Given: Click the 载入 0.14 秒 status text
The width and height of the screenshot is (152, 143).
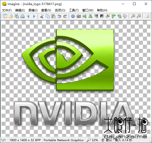Looking at the screenshot, I should [x=124, y=140].
